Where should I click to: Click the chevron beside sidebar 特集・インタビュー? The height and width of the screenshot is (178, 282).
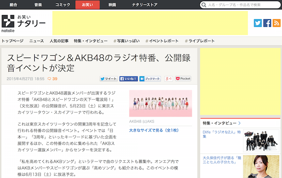click(239, 123)
